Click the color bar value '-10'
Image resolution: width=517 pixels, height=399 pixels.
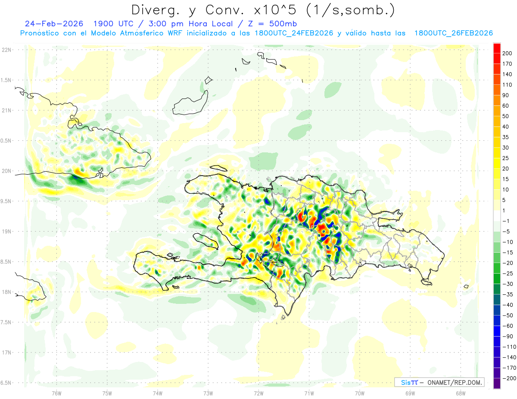[508, 242]
